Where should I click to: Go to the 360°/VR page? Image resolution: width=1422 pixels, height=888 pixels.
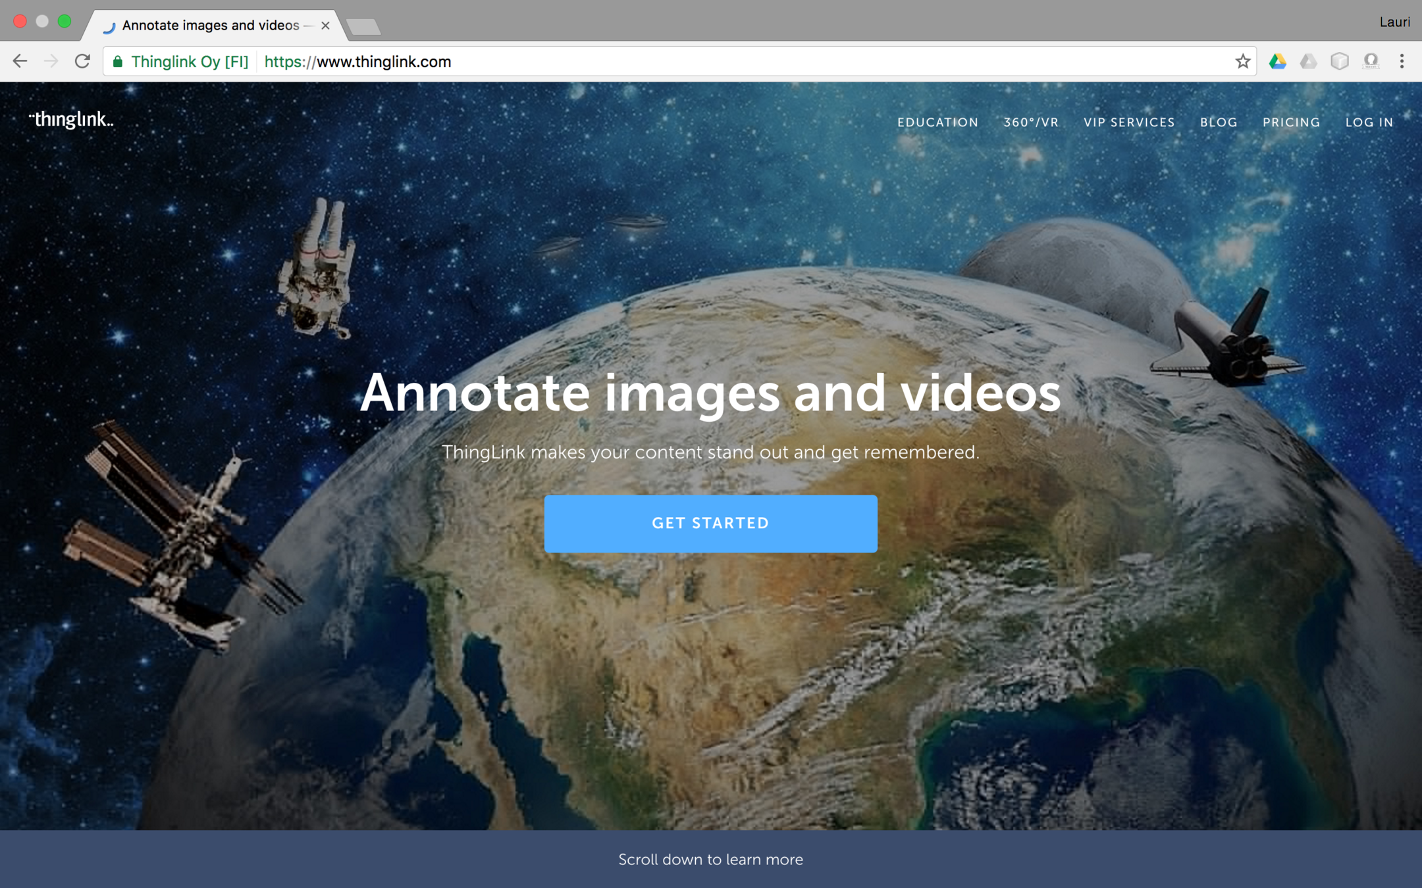[x=1031, y=122]
